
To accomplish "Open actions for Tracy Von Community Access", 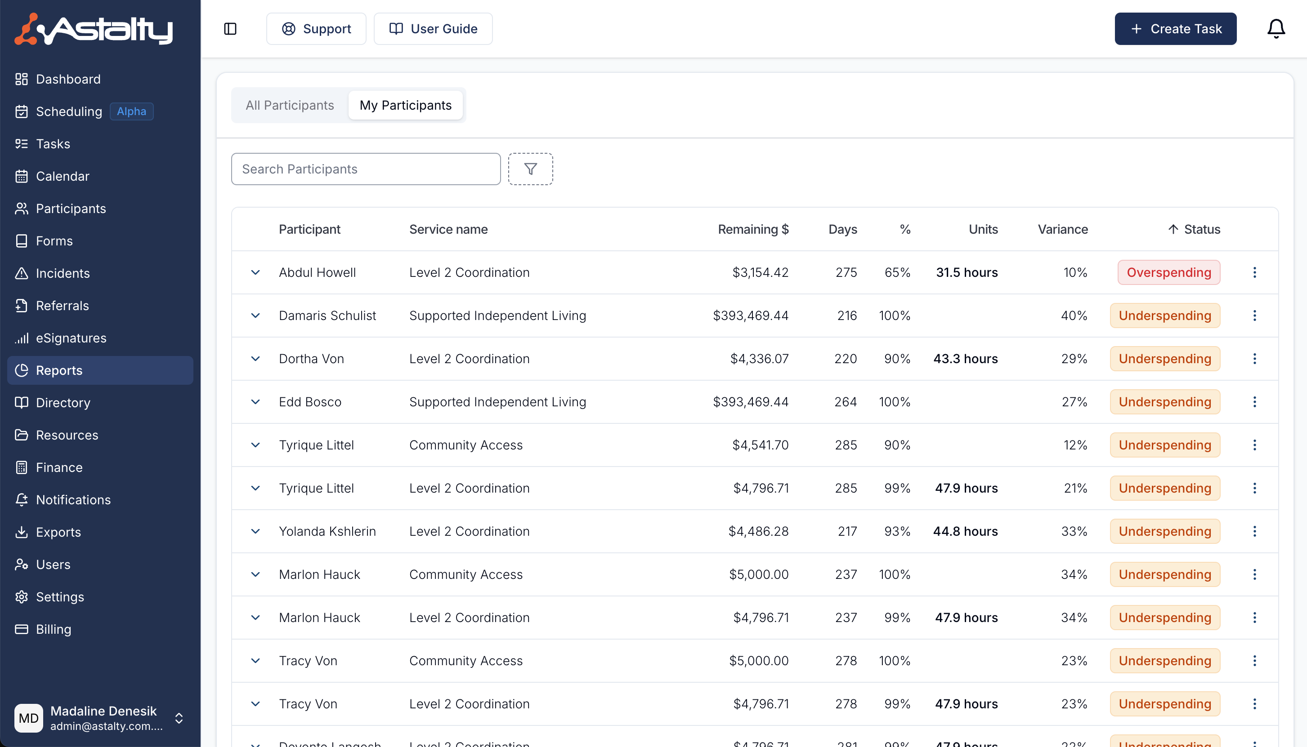I will point(1255,660).
